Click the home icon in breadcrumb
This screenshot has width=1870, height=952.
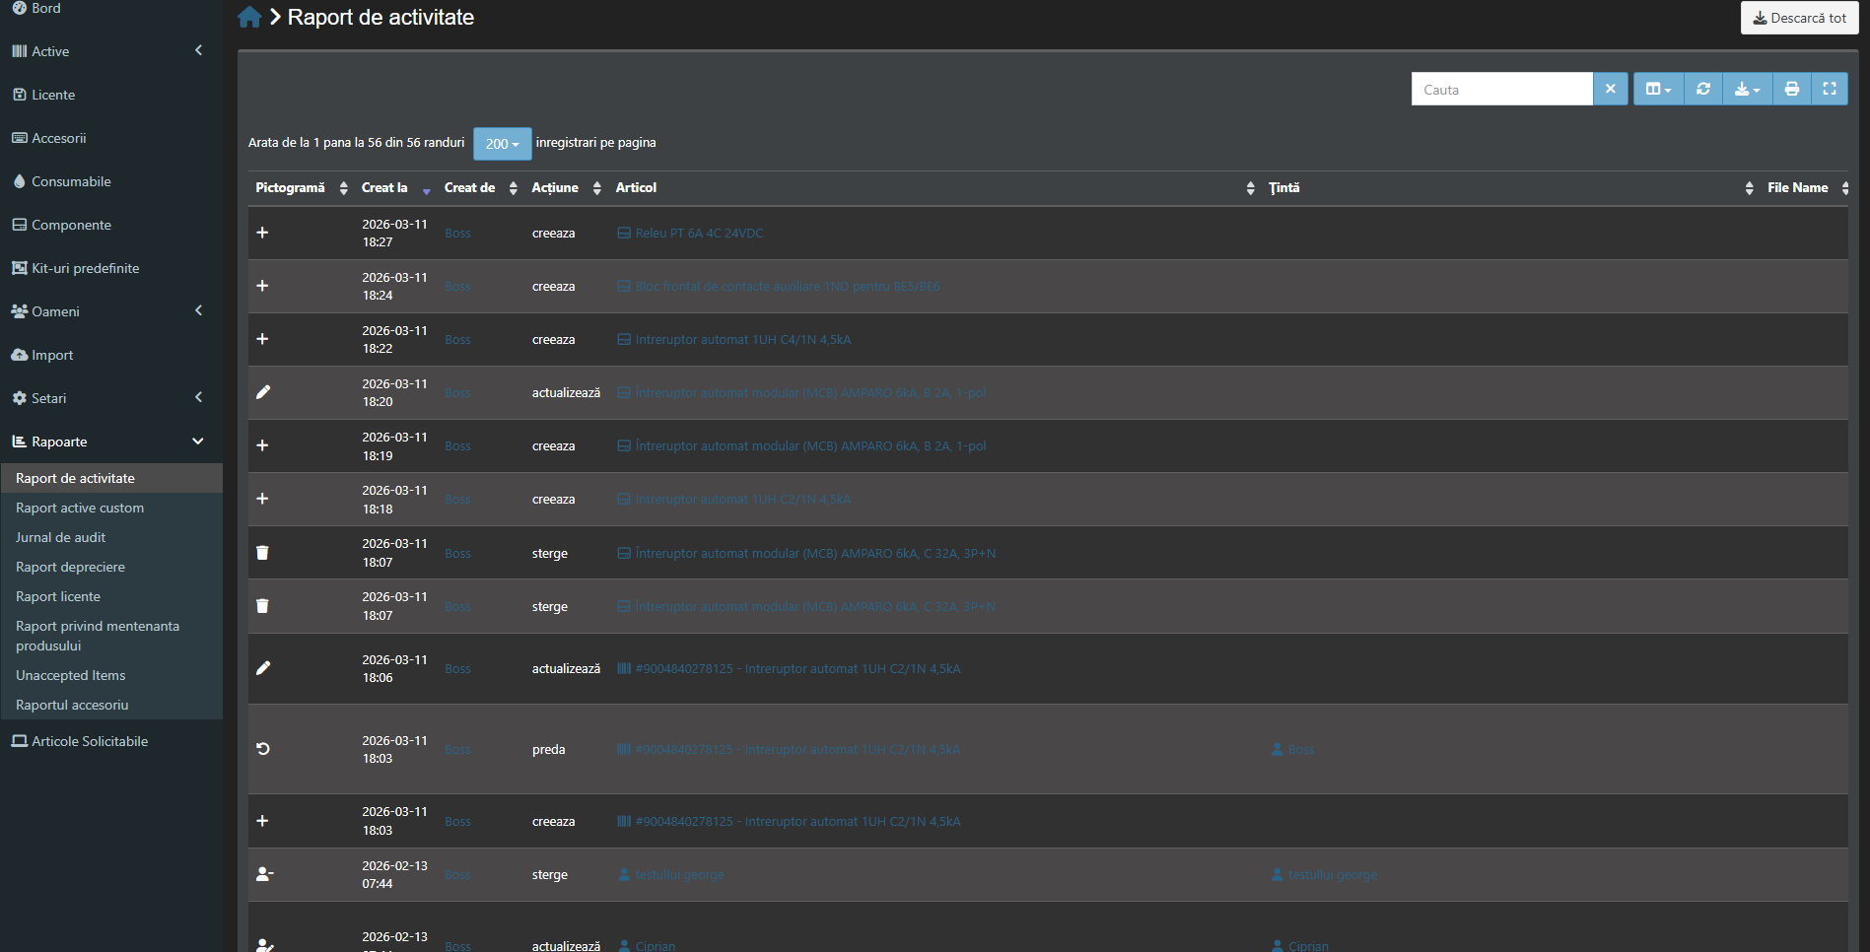[250, 18]
